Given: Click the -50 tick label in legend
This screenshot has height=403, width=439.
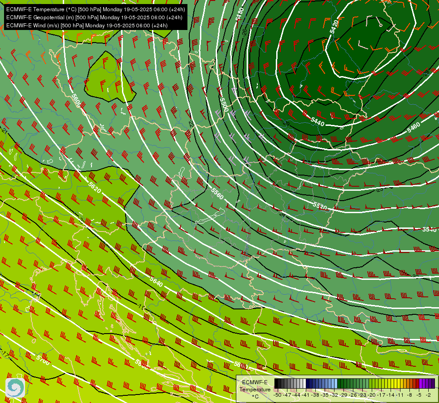Looking at the screenshot, I should (x=278, y=395).
